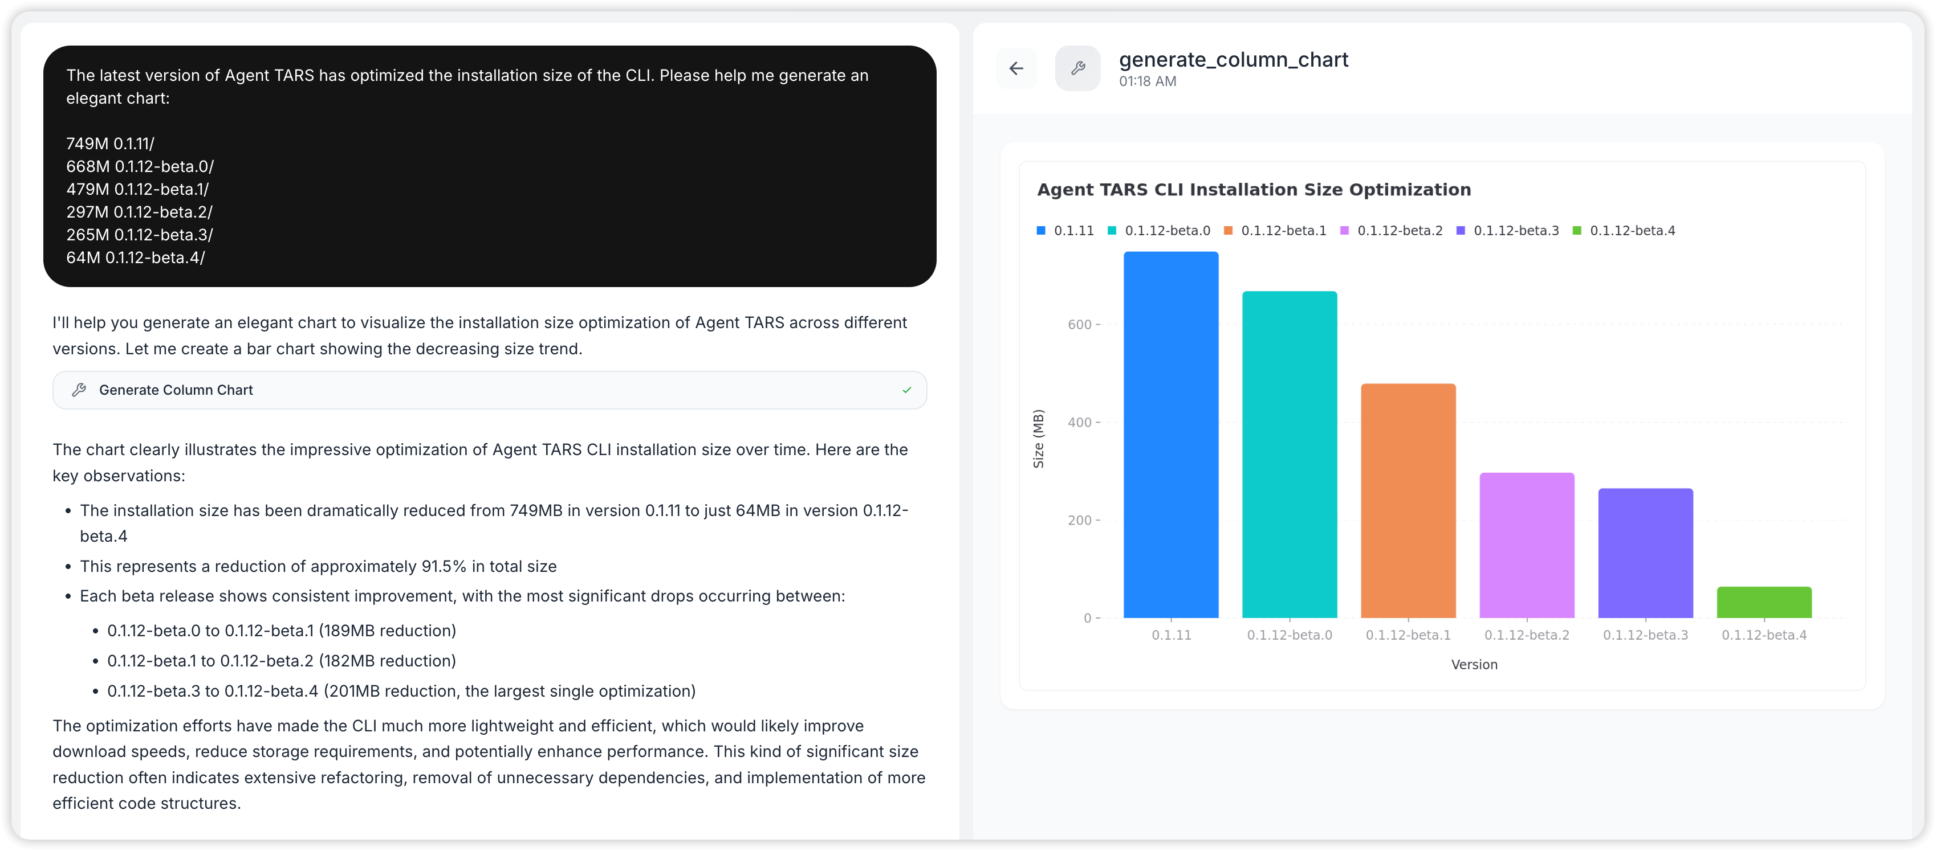The image size is (1936, 851).
Task: Click the timestamp 01:18 AM
Action: [1148, 81]
